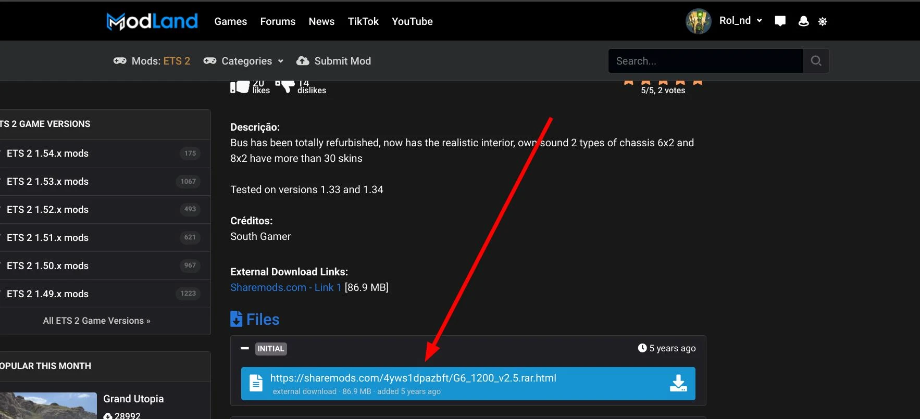Focus the Search... input field
The width and height of the screenshot is (920, 419).
point(705,61)
